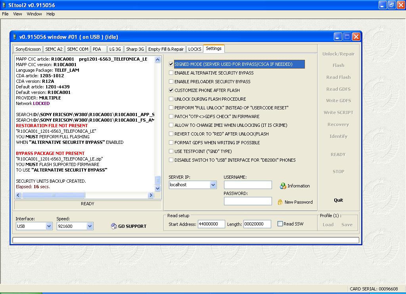This screenshot has width=406, height=294.
Task: Enable UNLOCK DURING FLASH PROCEDURE
Action: point(171,99)
